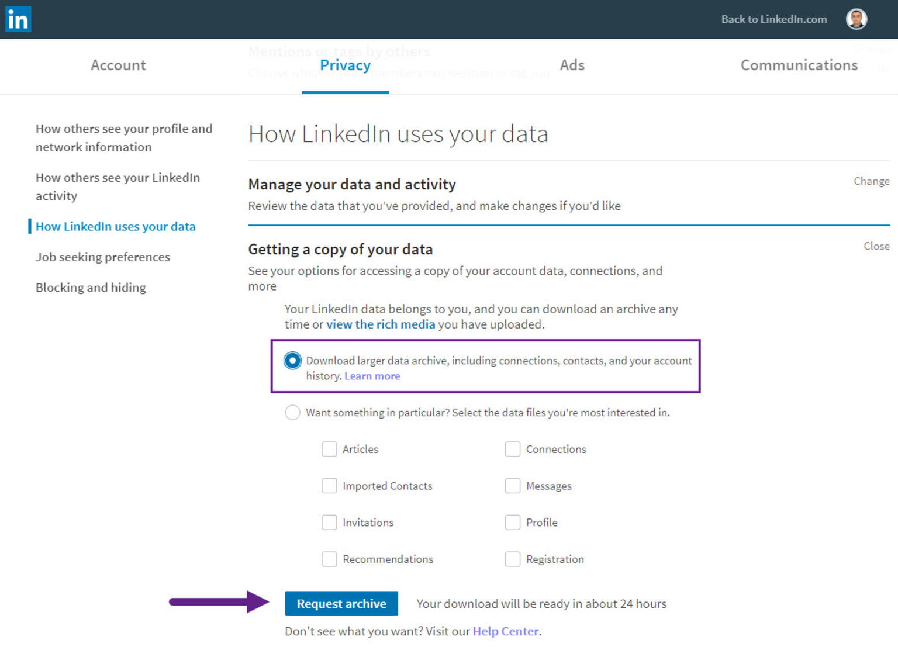Click the 'How LinkedIn uses your data' page heading

(x=398, y=134)
